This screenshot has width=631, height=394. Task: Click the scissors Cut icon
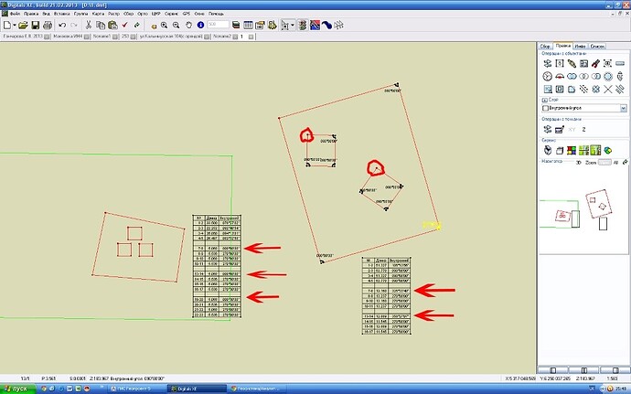[x=88, y=25]
